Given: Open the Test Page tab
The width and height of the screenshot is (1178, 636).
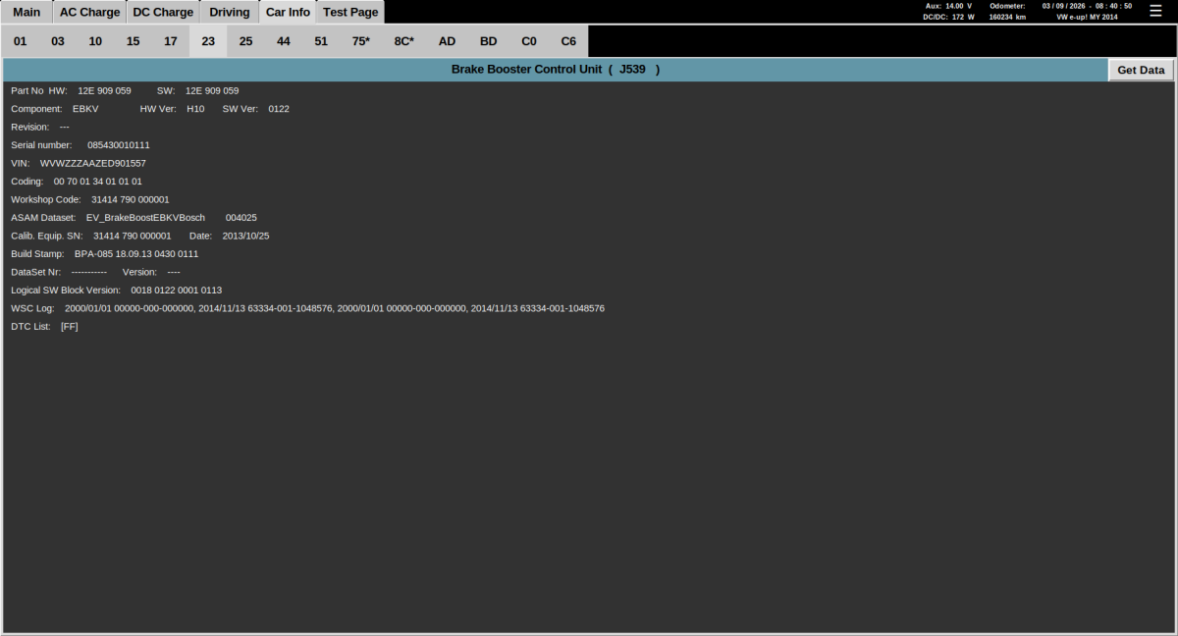Looking at the screenshot, I should (350, 12).
